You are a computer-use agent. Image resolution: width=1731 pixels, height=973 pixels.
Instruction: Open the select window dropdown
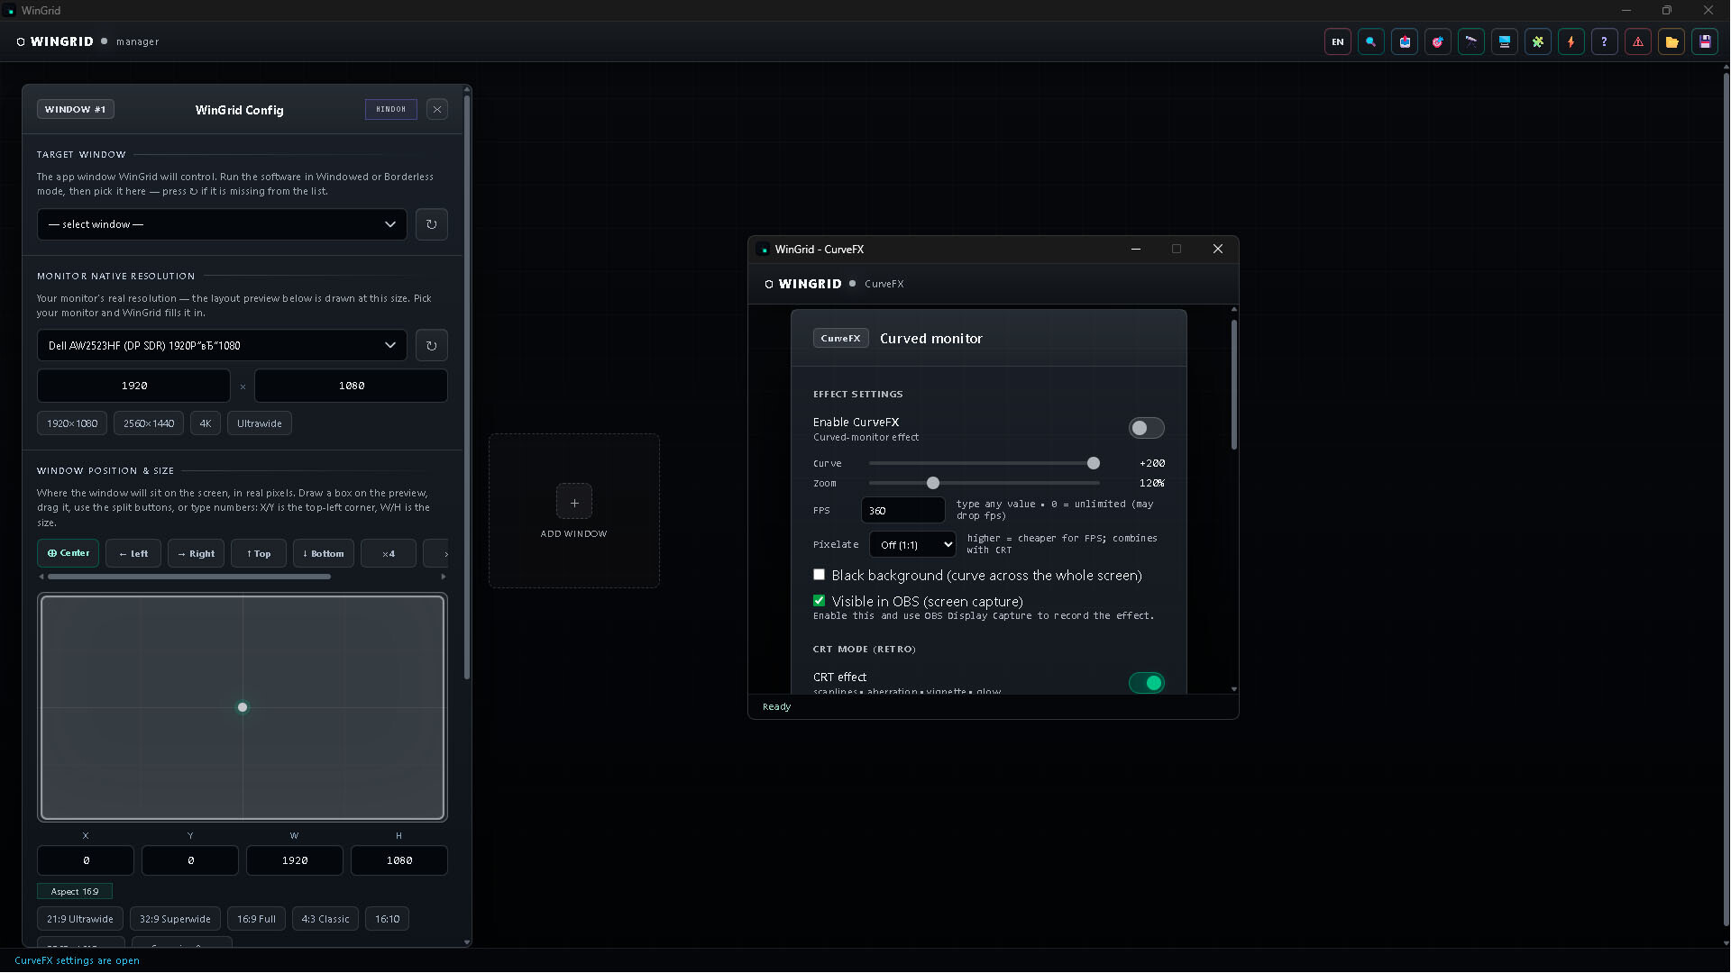pyautogui.click(x=222, y=224)
